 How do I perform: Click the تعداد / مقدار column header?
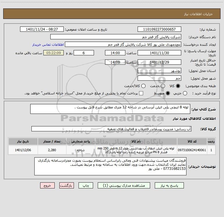pyautogui.click(x=52, y=141)
